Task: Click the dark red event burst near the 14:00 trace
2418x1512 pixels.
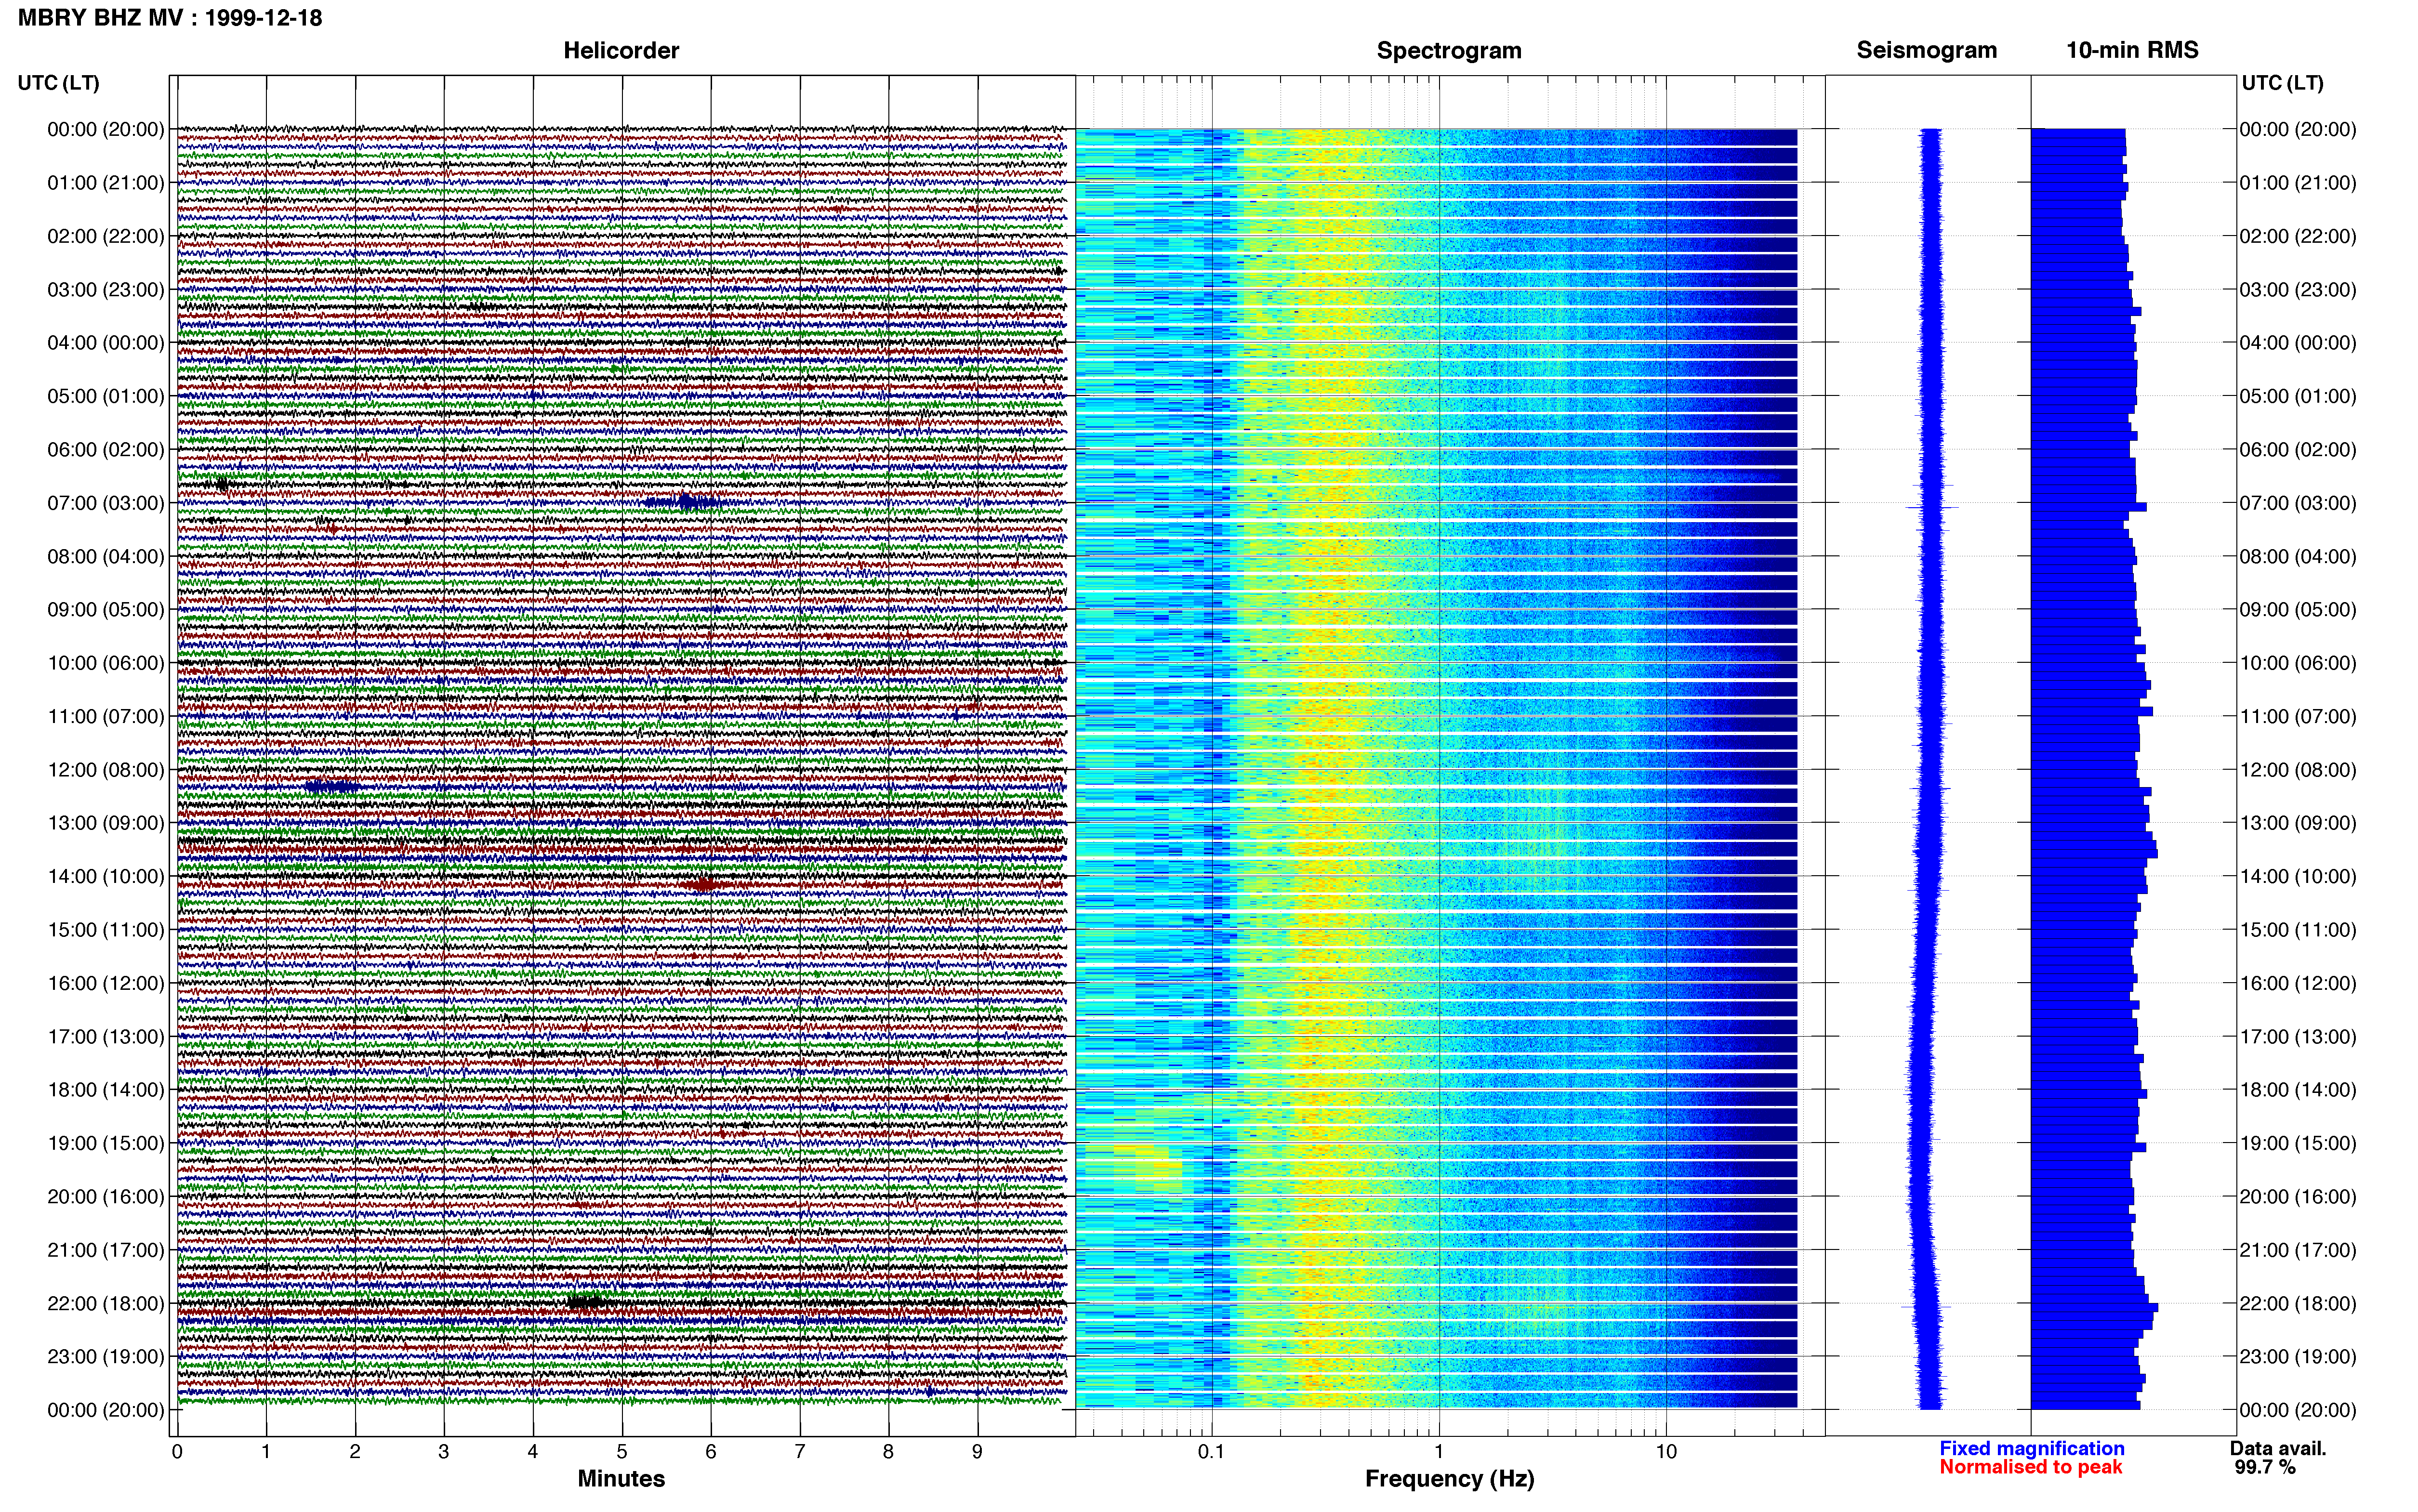Action: tap(703, 884)
